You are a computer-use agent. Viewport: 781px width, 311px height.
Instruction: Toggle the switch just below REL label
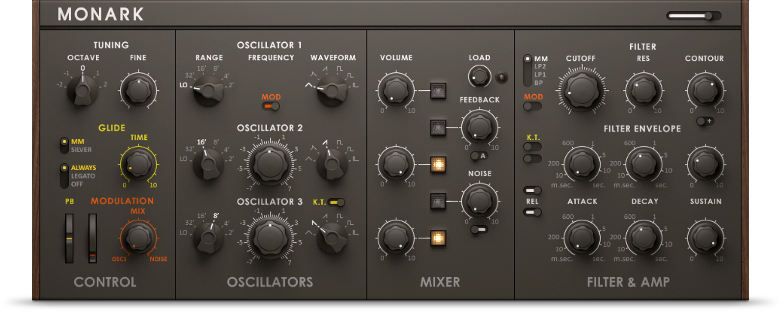point(532,212)
